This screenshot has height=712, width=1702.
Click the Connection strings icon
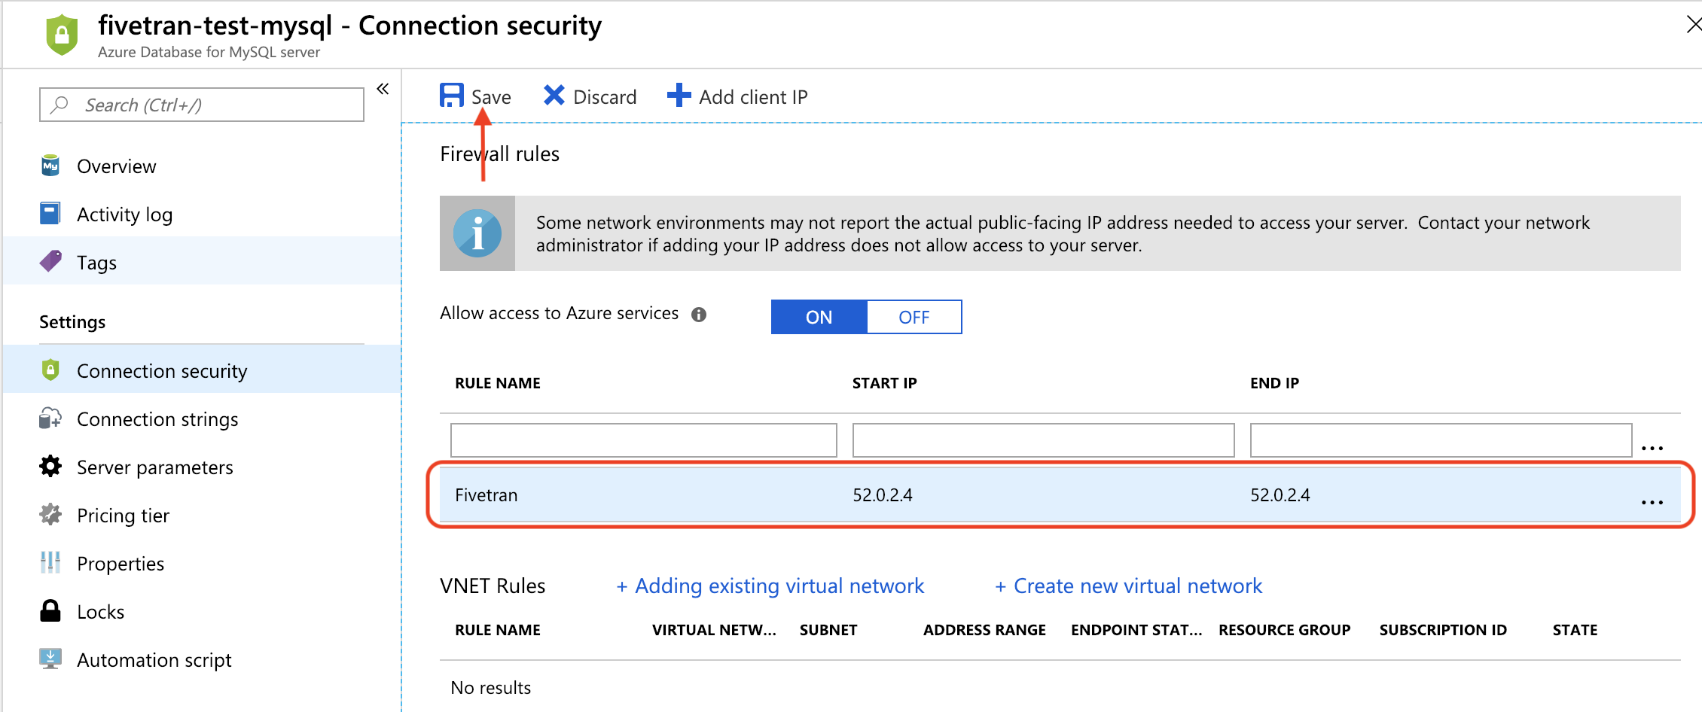pos(50,418)
